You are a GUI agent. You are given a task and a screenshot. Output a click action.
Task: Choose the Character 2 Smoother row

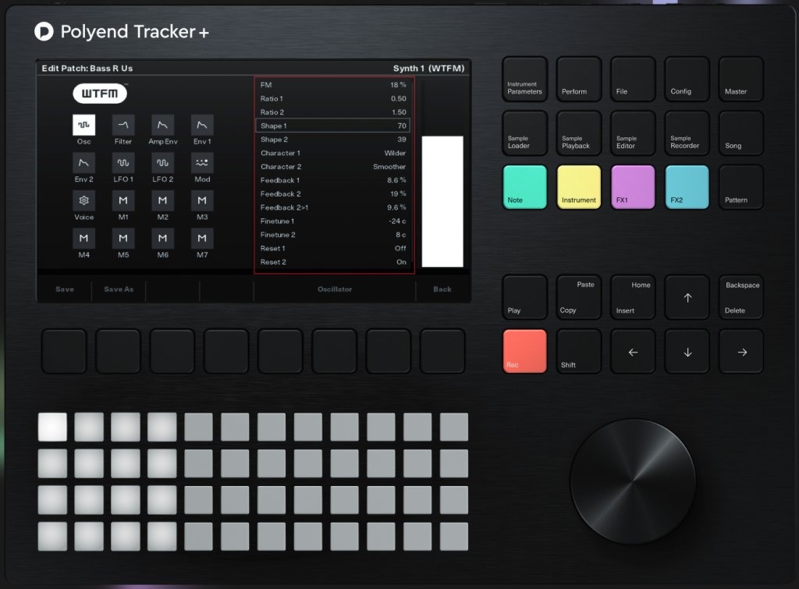coord(333,167)
